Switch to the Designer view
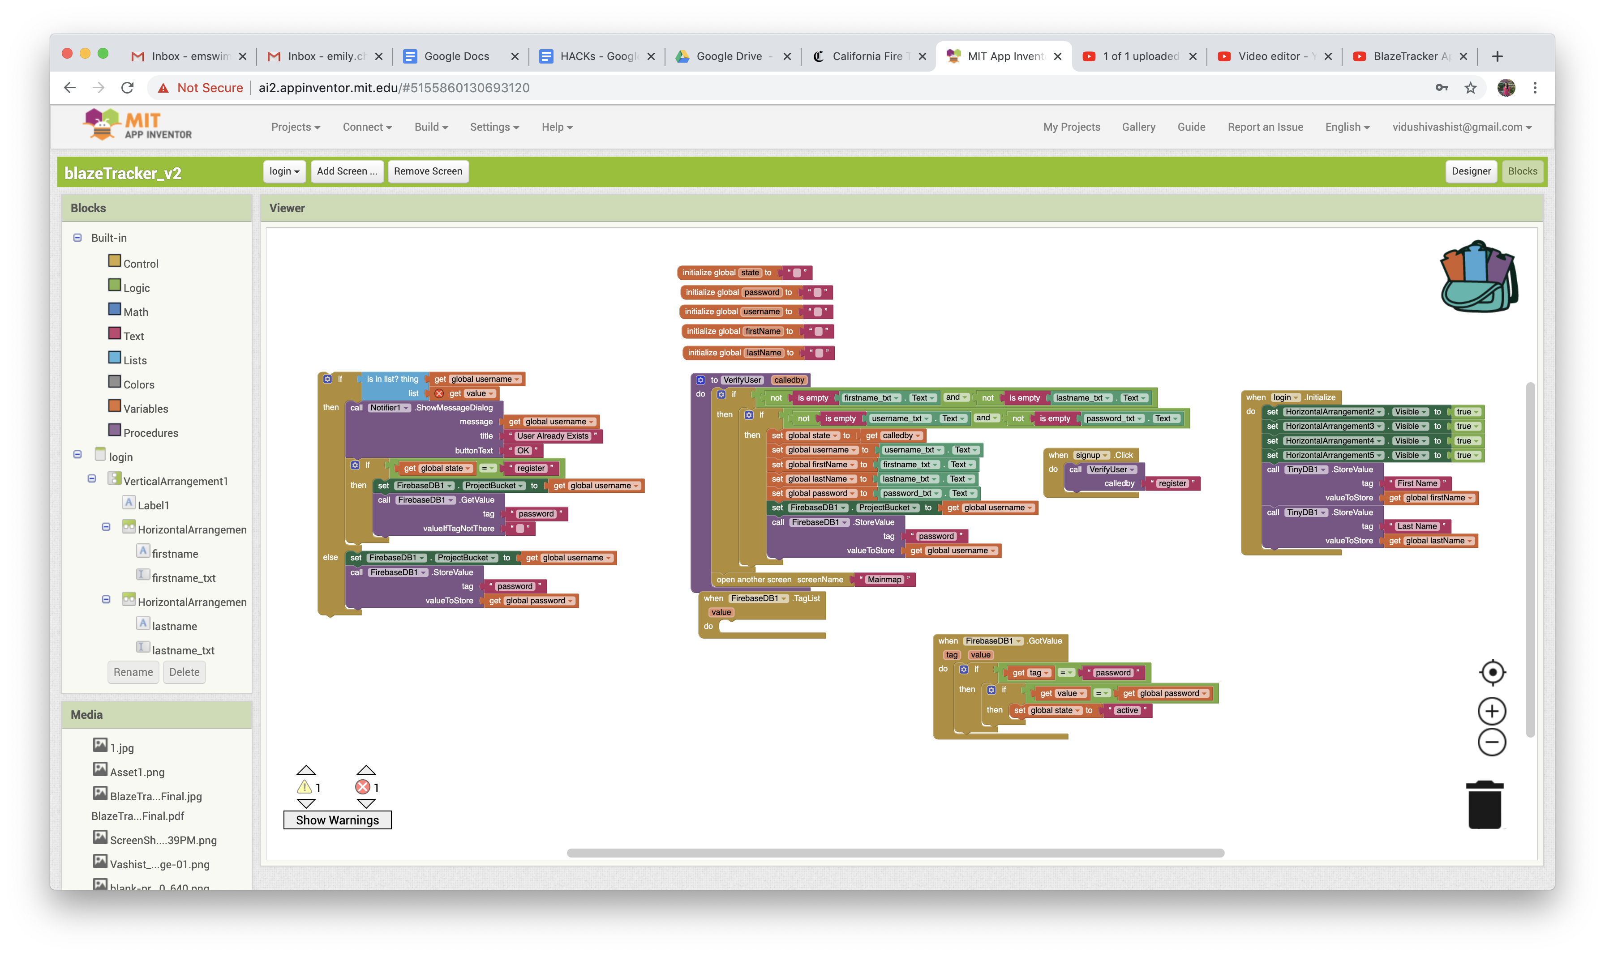This screenshot has width=1605, height=956. pos(1471,171)
